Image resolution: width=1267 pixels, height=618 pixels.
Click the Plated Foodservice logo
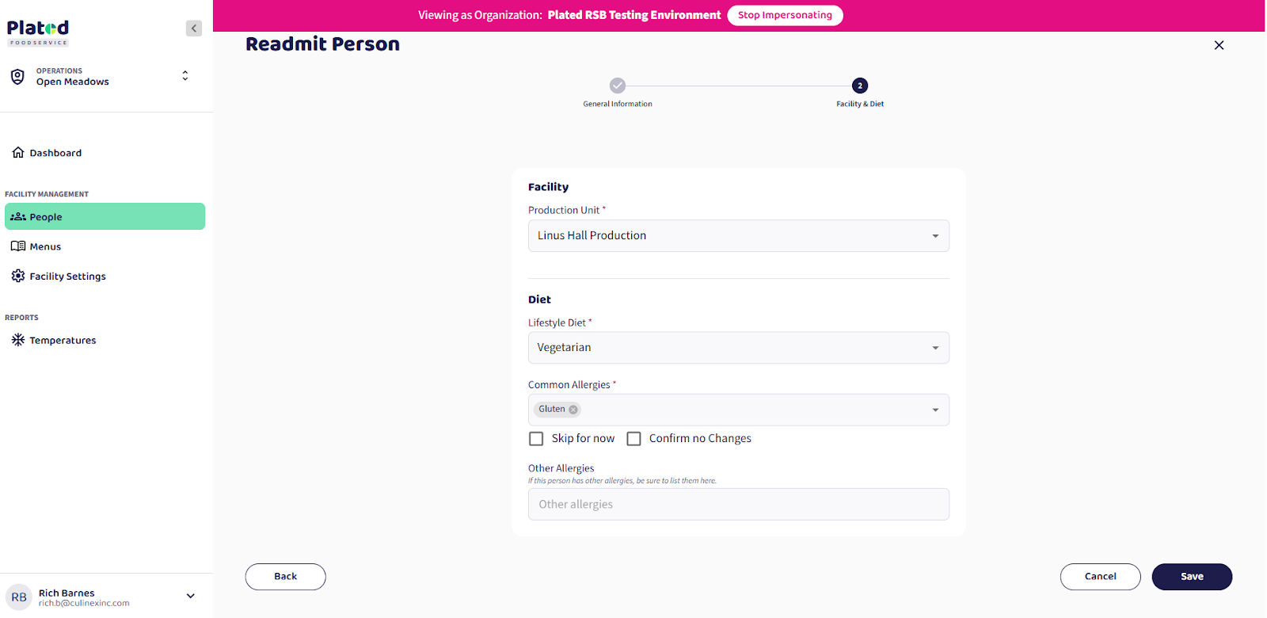click(x=38, y=32)
